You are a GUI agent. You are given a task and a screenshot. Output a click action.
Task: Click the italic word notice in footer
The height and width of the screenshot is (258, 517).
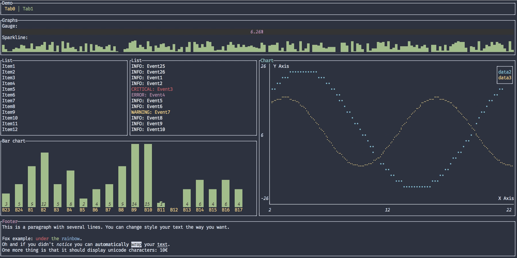coord(64,244)
